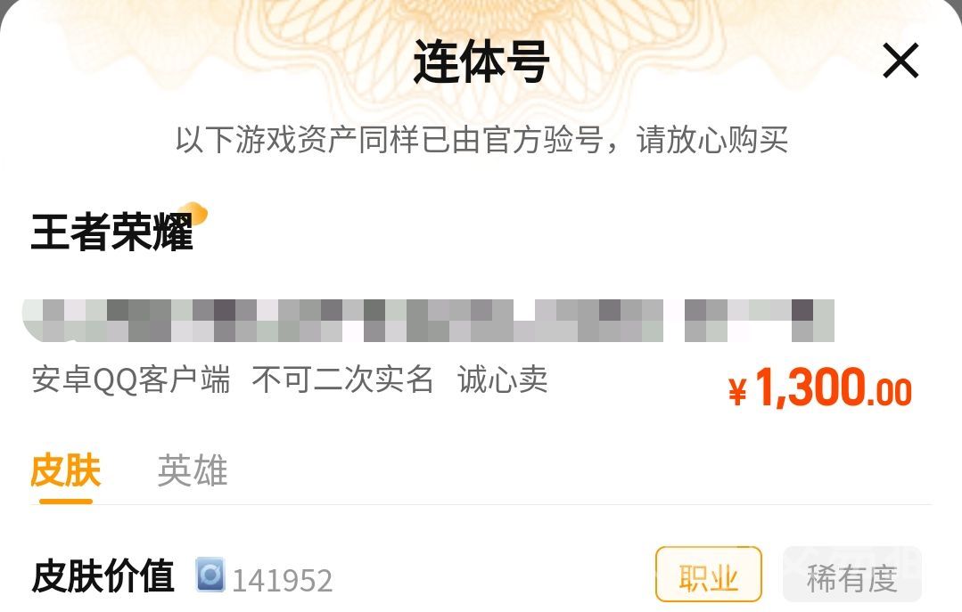
Task: Toggle the 稀有度 sort option
Action: coord(852,575)
